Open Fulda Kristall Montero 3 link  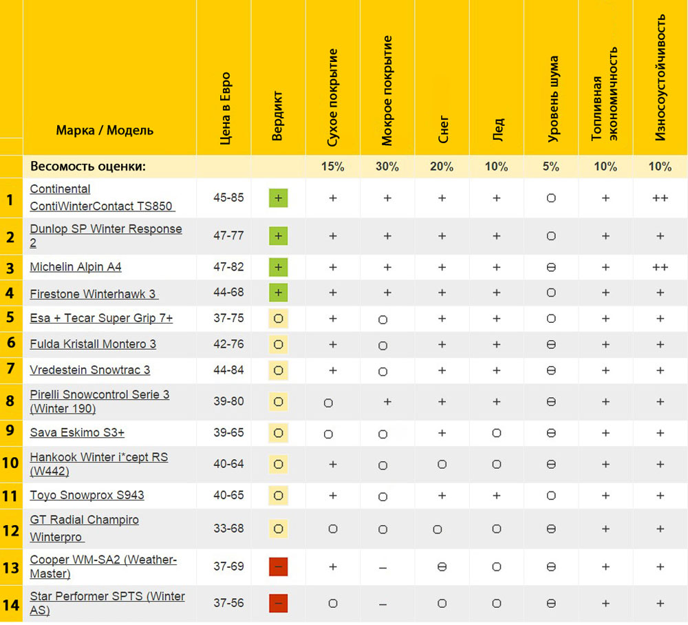(x=93, y=344)
